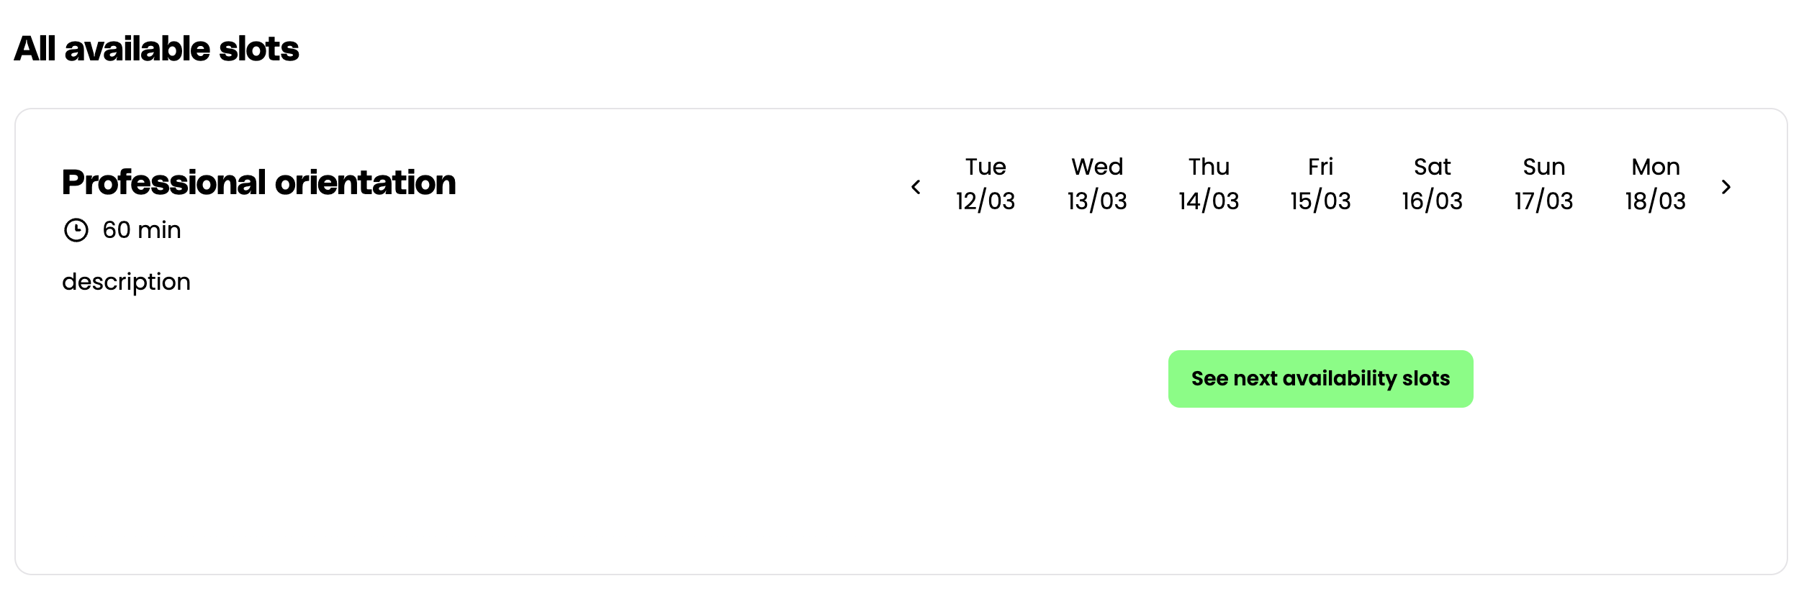Click the 'Mon' weekday label

(1655, 167)
